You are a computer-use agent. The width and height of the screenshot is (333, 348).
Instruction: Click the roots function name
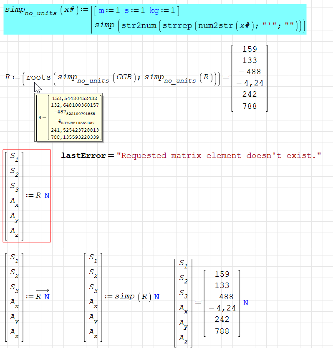pyautogui.click(x=38, y=77)
